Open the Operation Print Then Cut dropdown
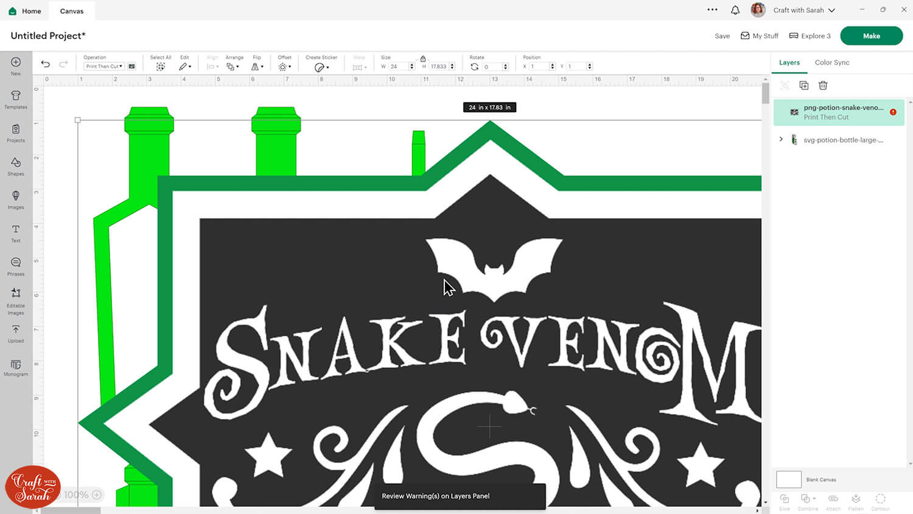This screenshot has width=913, height=514. pos(104,66)
